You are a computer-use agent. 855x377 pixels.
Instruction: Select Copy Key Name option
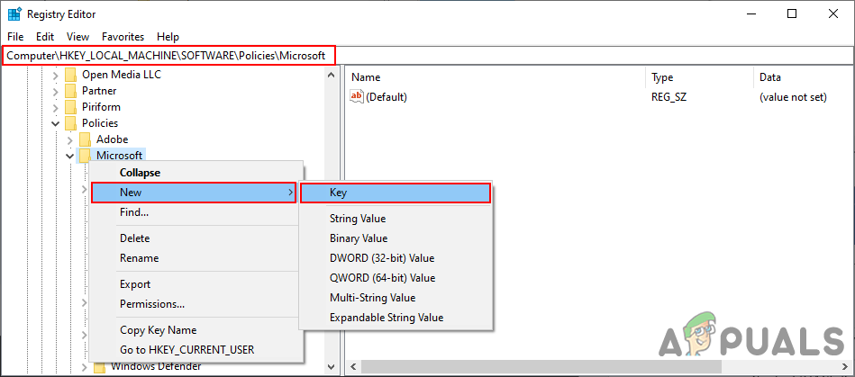pos(158,330)
